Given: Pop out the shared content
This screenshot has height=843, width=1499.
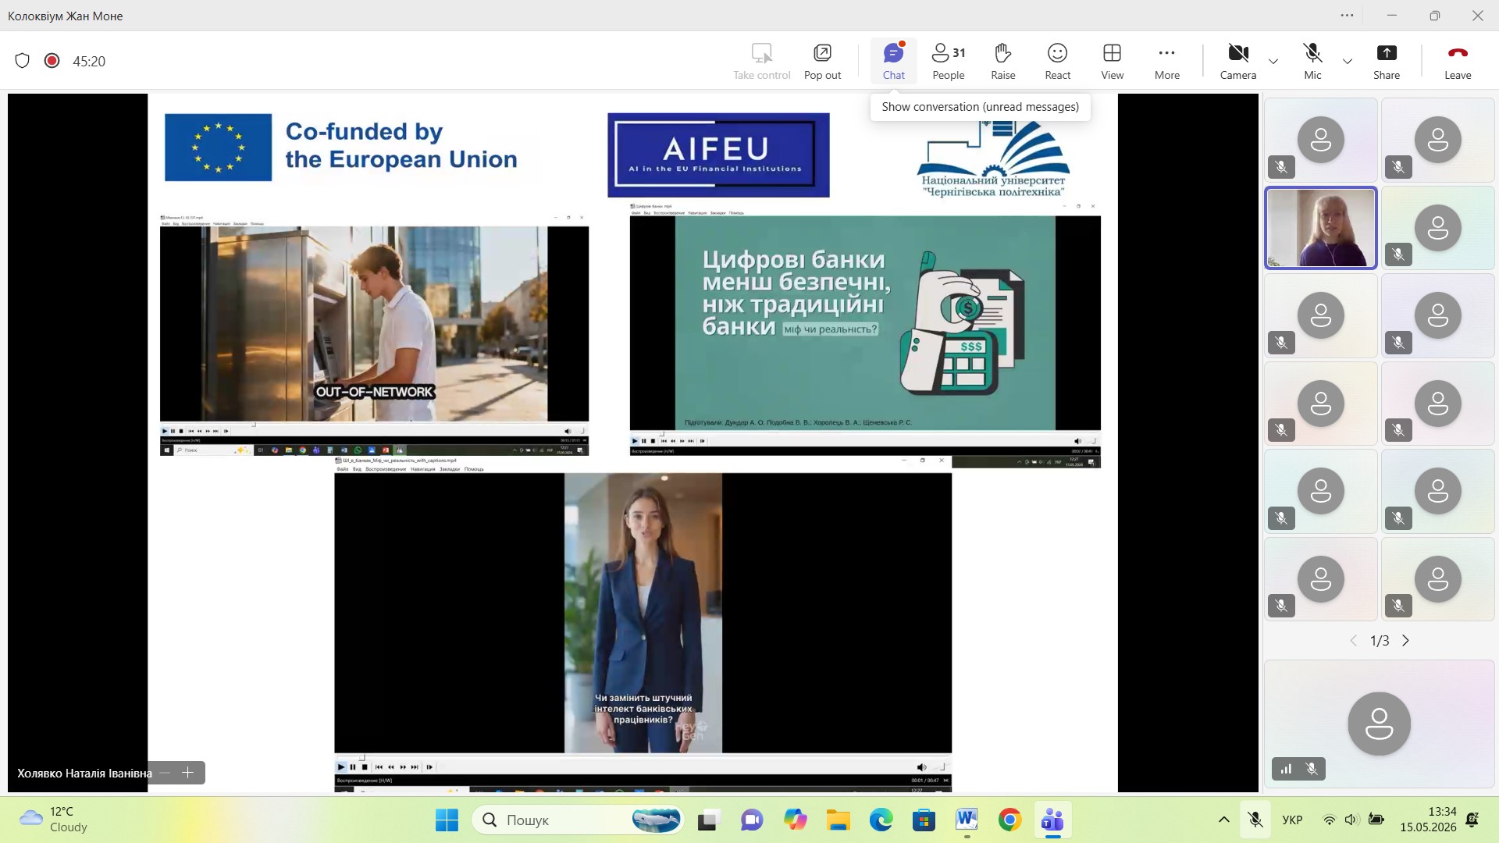Looking at the screenshot, I should click(822, 62).
